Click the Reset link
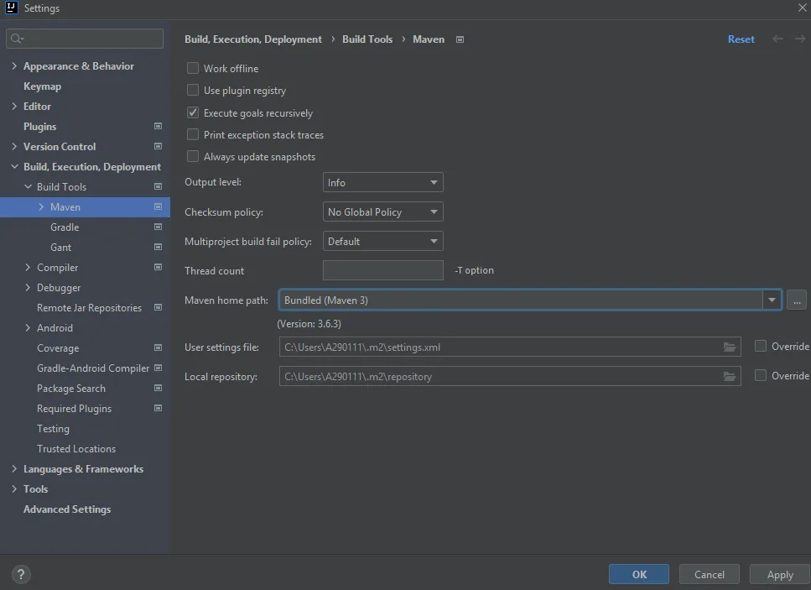The height and width of the screenshot is (590, 811). 741,39
